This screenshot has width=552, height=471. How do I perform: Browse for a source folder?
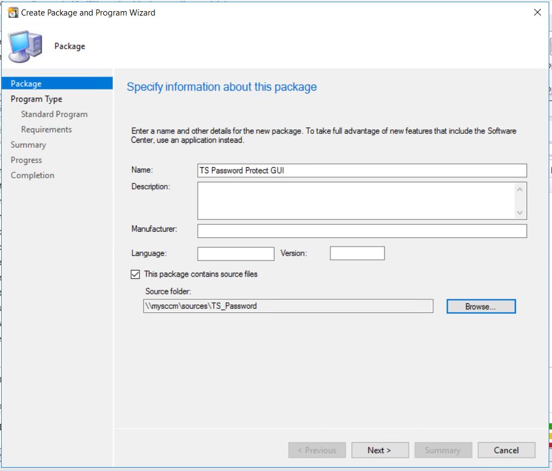(481, 306)
